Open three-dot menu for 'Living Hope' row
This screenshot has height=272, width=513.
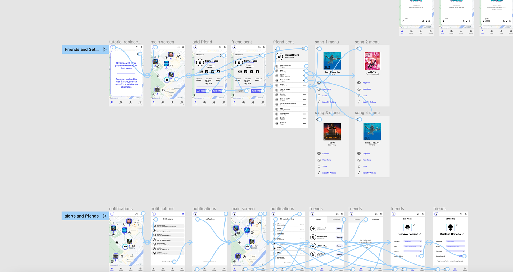(x=302, y=258)
